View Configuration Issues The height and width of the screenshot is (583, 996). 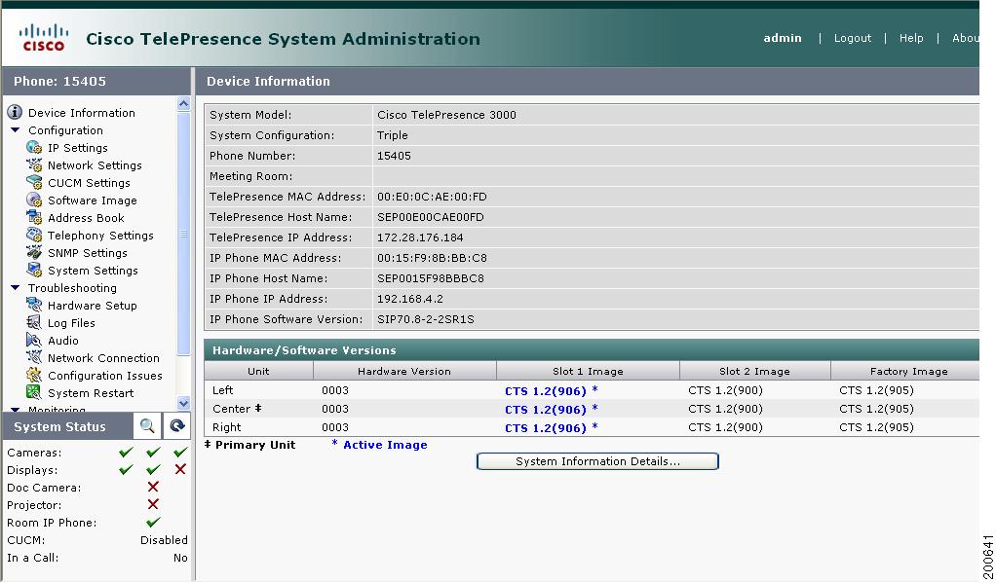pyautogui.click(x=105, y=376)
